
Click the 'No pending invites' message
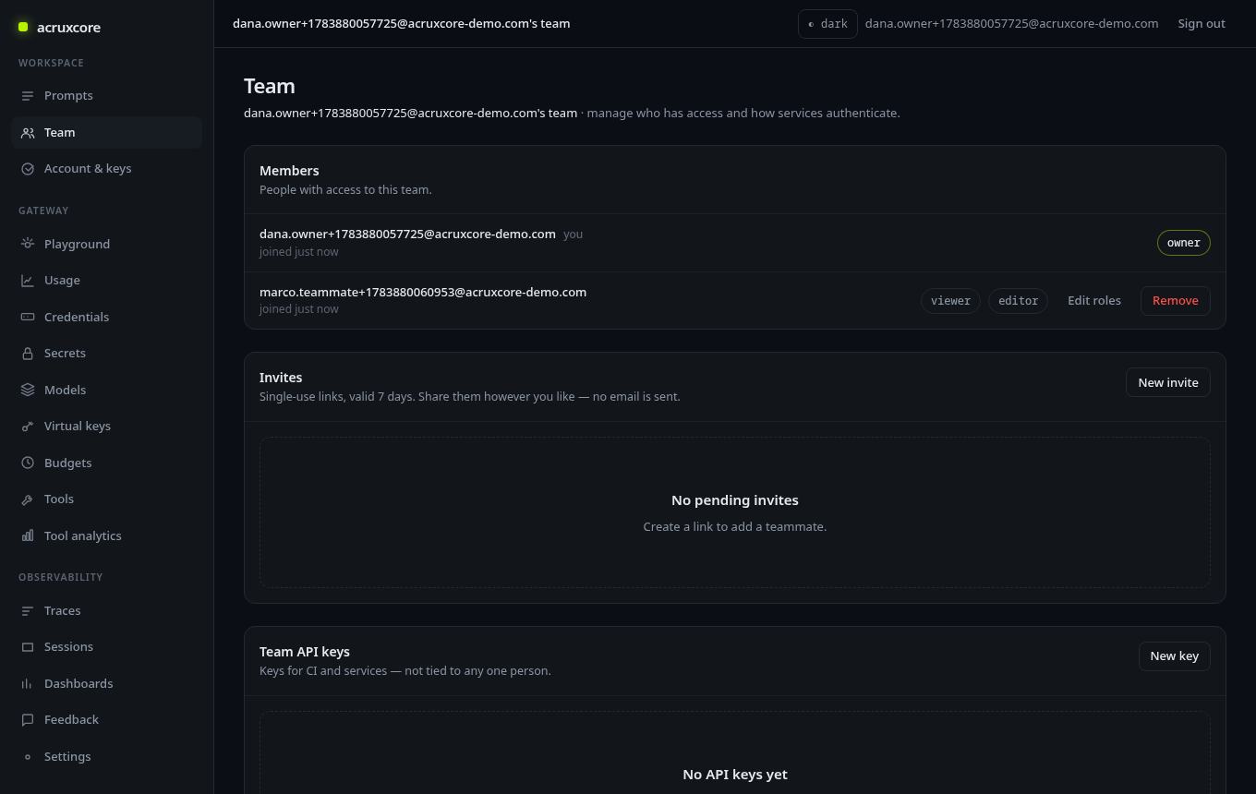point(735,500)
